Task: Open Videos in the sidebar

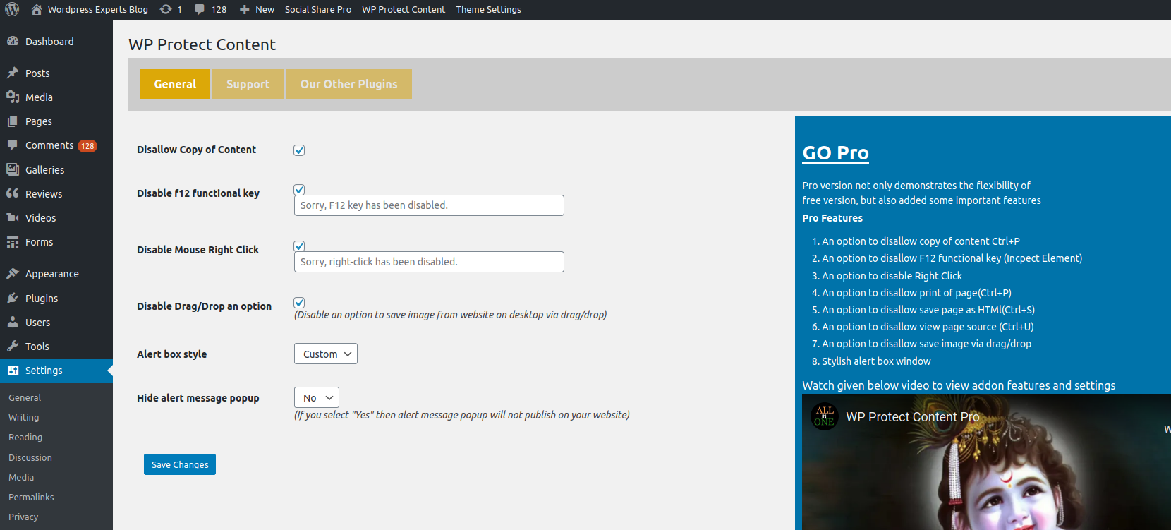Action: coord(56,217)
